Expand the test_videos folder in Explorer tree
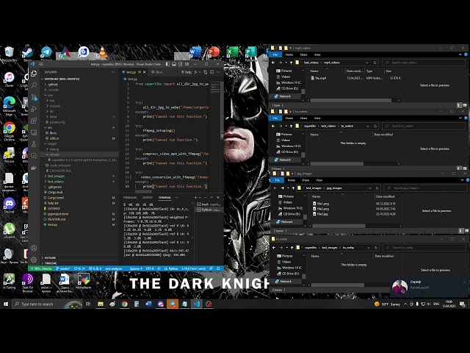This screenshot has height=353, width=470. click(x=54, y=182)
